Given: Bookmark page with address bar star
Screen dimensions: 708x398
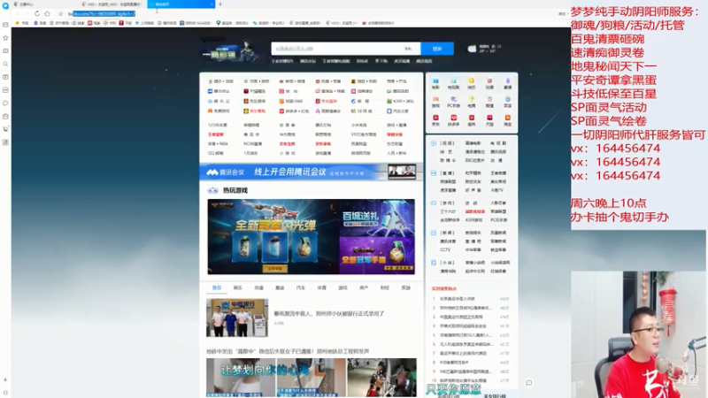Looking at the screenshot, I should coord(61,13).
